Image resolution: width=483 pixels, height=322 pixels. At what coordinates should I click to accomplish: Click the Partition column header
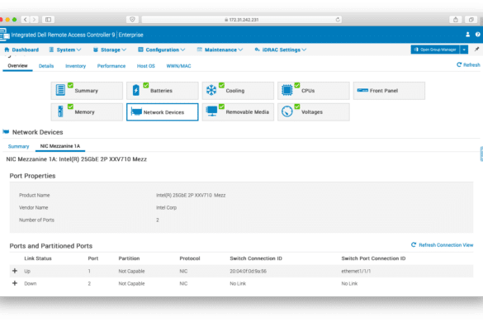(129, 258)
